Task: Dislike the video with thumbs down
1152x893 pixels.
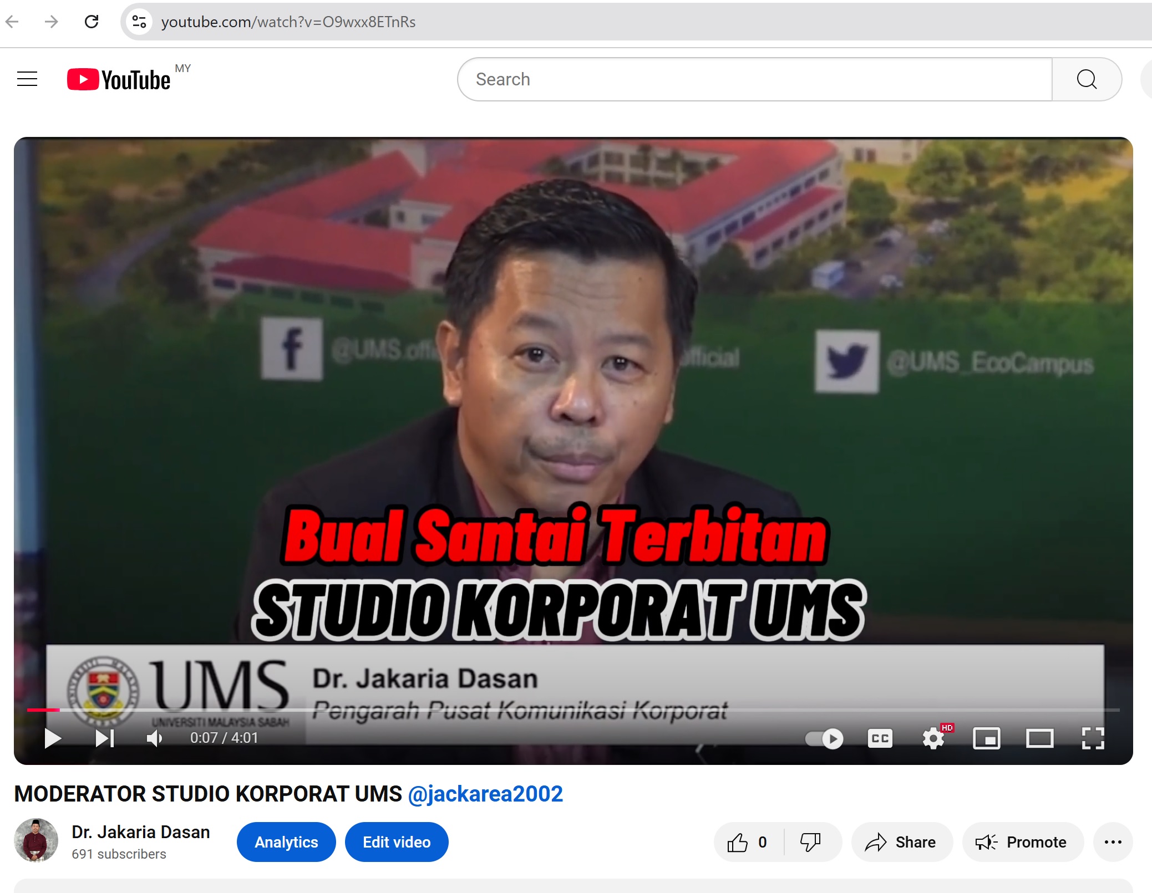Action: 811,842
